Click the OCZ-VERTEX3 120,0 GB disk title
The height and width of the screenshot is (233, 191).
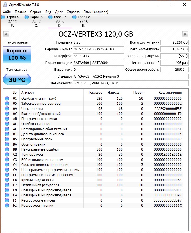(96, 34)
